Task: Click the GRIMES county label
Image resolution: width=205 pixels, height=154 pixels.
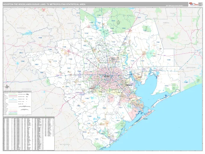Action: (x=71, y=23)
